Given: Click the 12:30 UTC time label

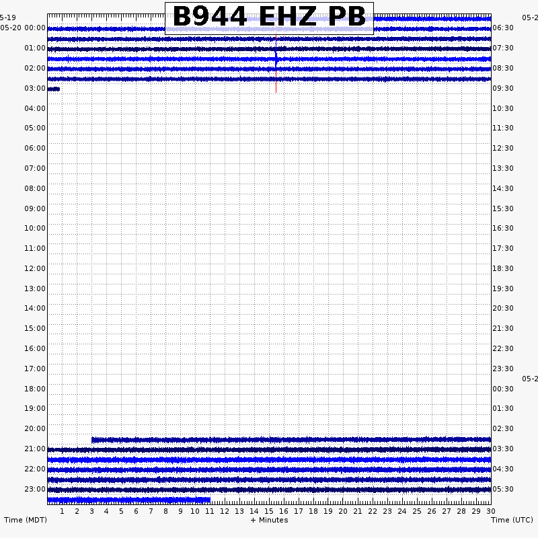Looking at the screenshot, I should coord(503,148).
